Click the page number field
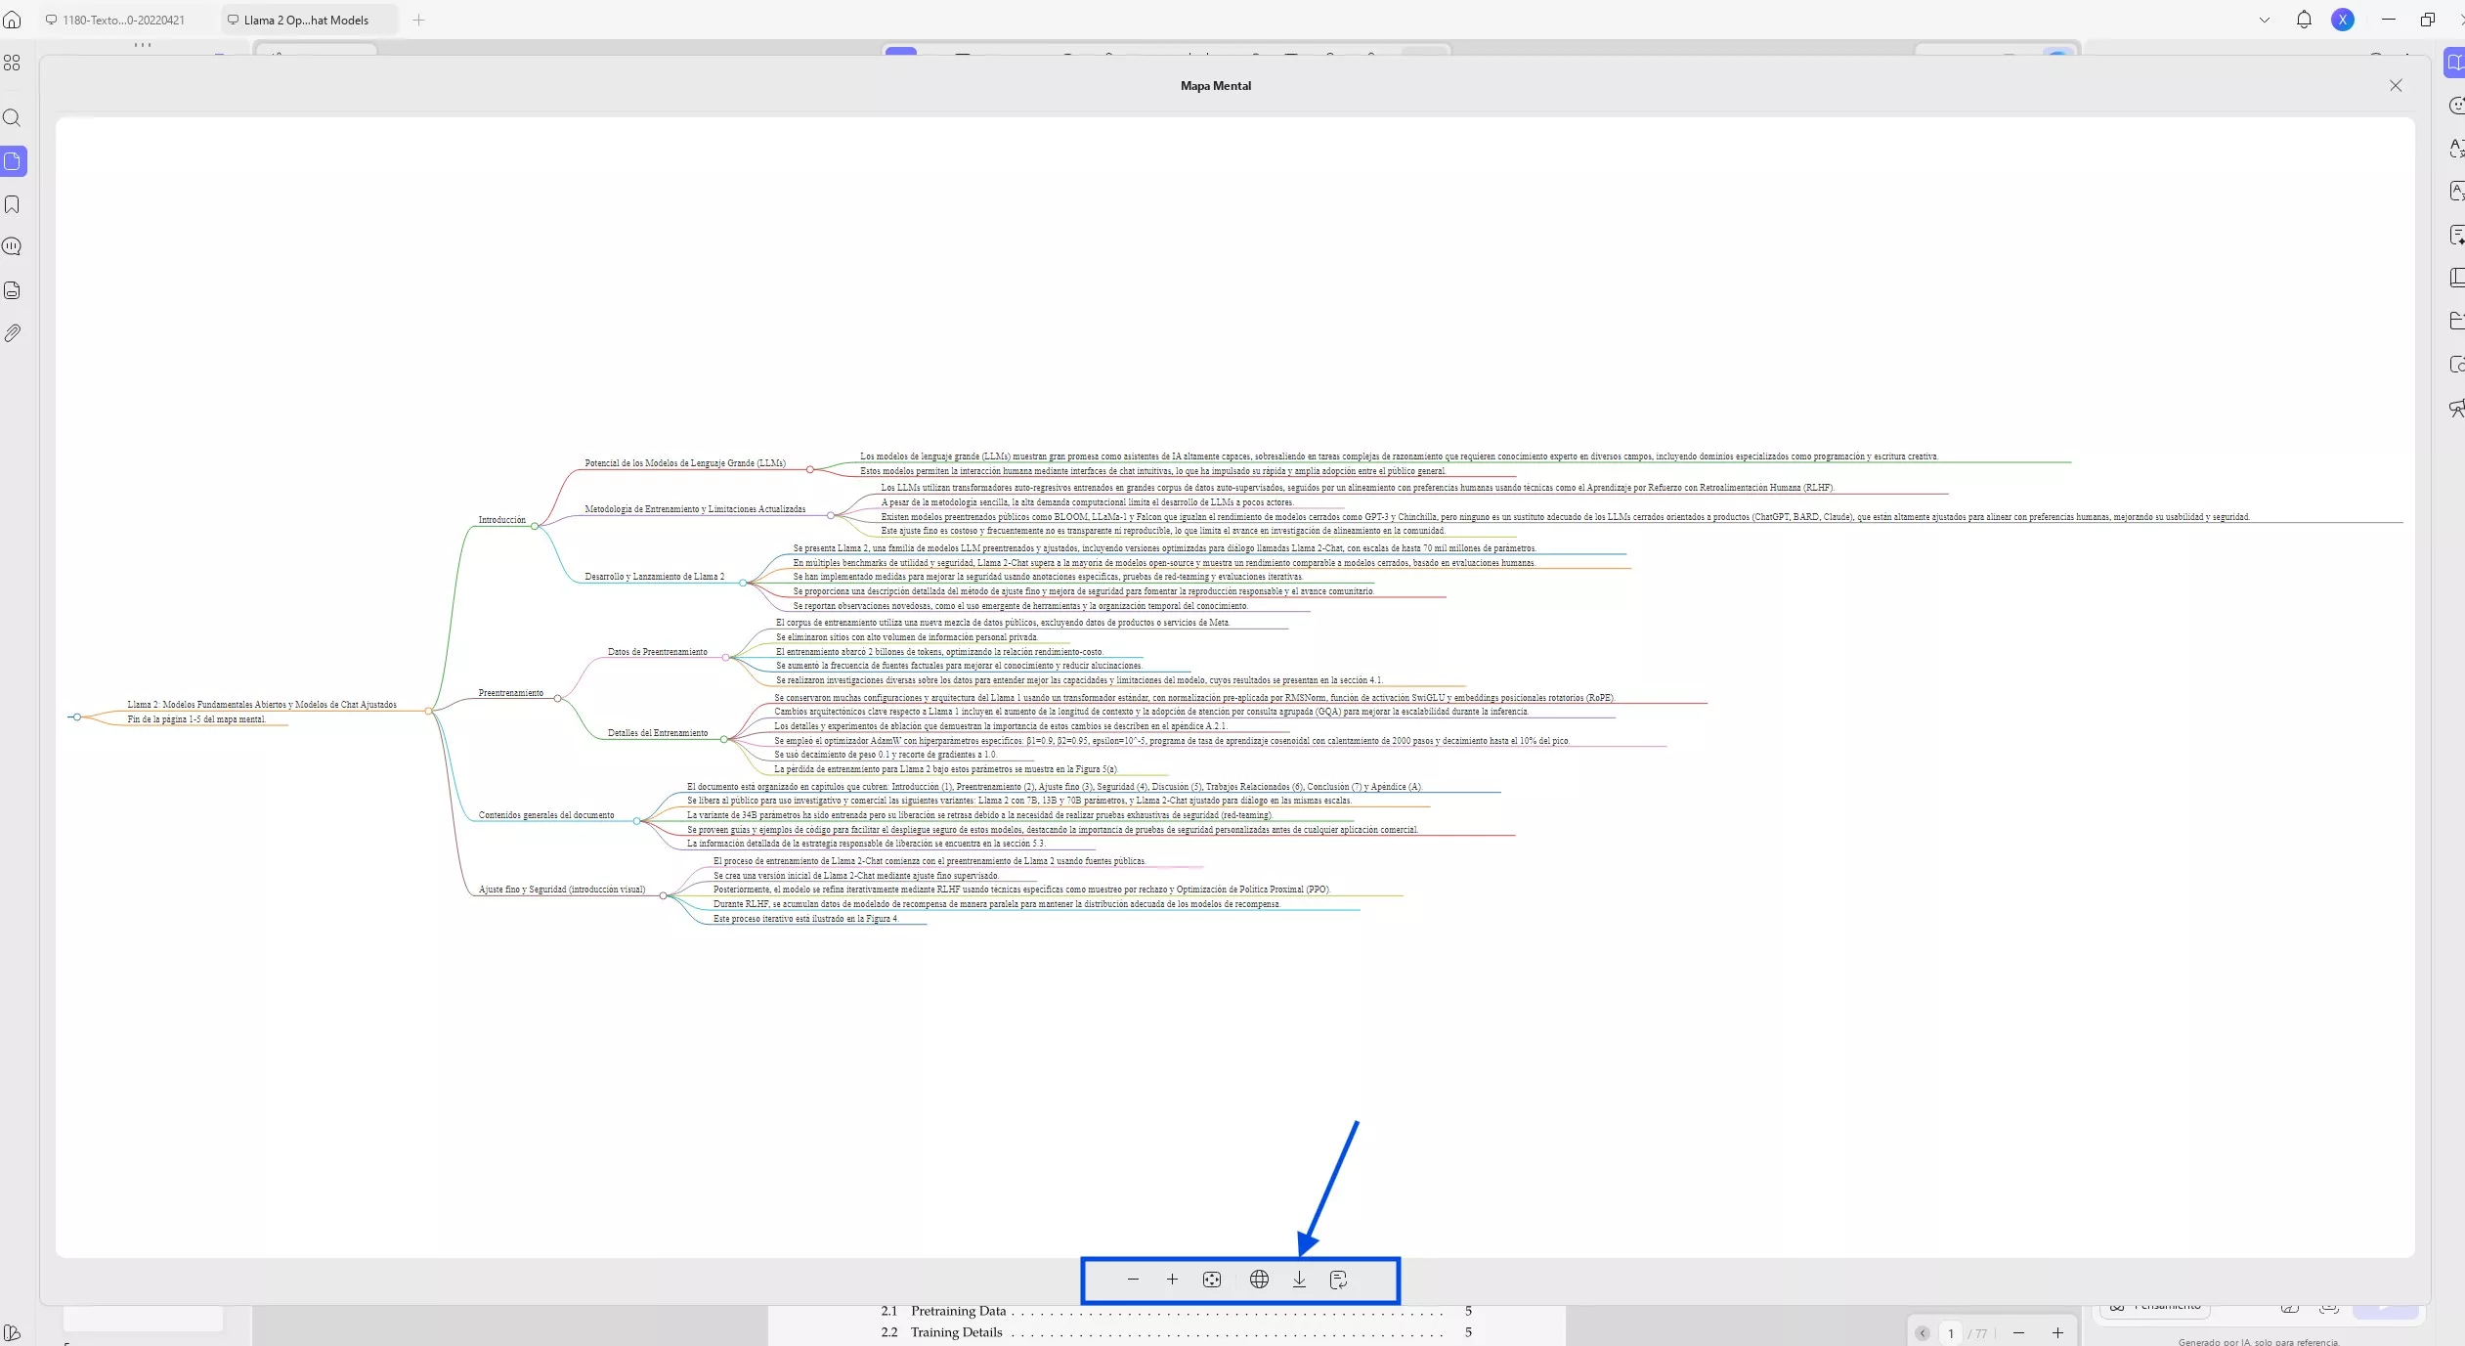 [1951, 1333]
